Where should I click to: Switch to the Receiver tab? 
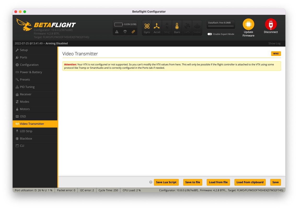point(35,94)
